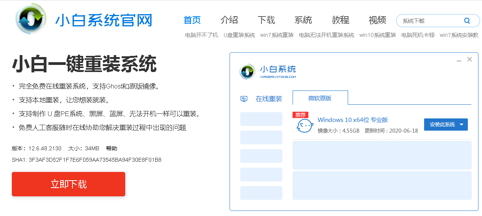Click the 在线重装 monitor icon
The width and height of the screenshot is (482, 216).
tap(244, 99)
